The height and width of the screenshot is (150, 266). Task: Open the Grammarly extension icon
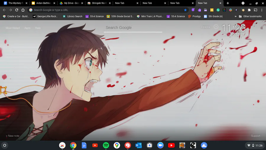218,10
